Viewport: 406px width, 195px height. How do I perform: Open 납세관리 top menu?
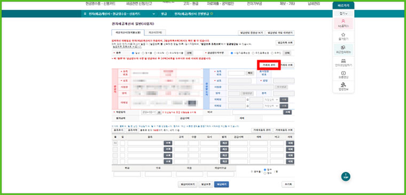click(x=314, y=4)
